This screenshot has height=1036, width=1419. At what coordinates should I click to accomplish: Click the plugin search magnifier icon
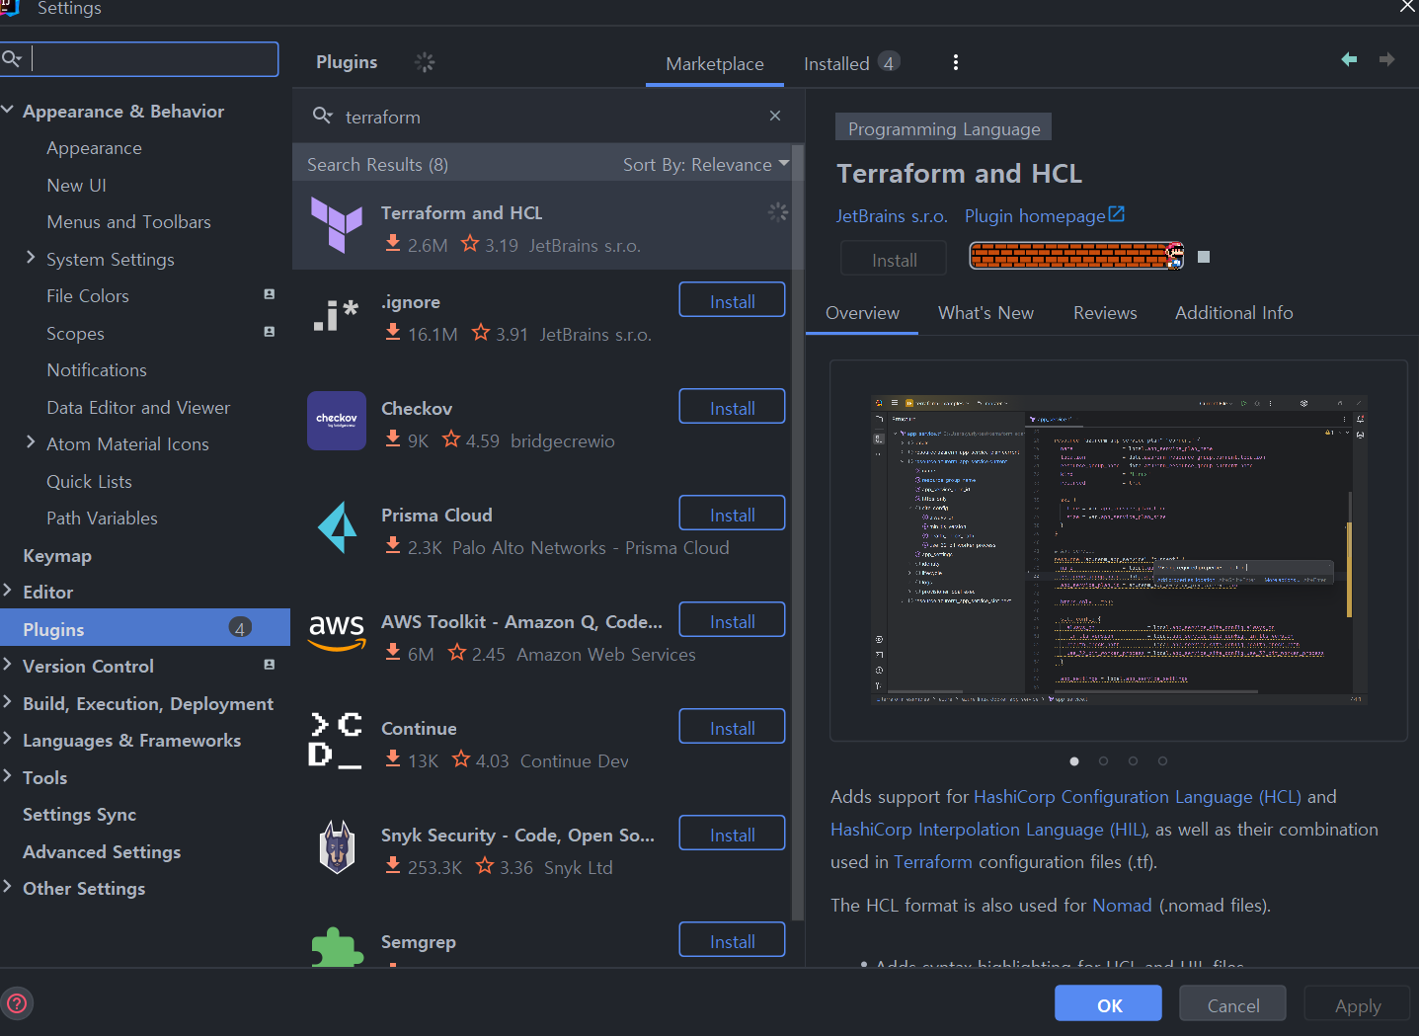(x=322, y=116)
